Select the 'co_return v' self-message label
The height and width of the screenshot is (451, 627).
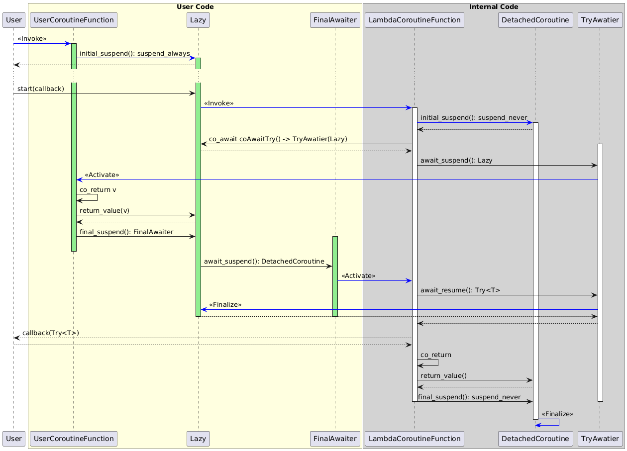pos(98,189)
